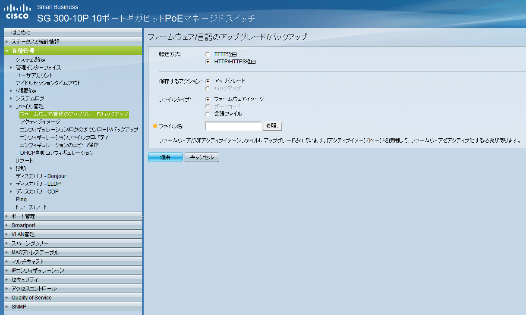Expand 管理インターフェイス tree node
The height and width of the screenshot is (315, 526).
coord(11,68)
